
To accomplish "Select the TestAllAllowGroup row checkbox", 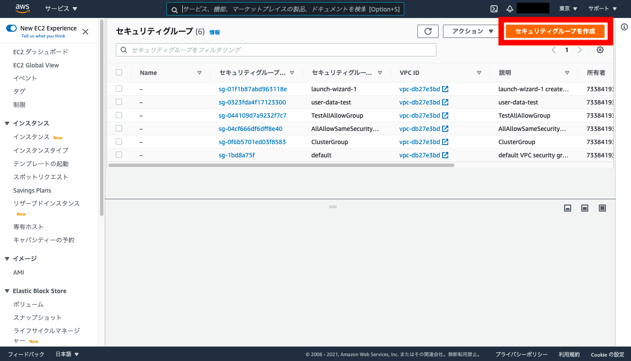I will [119, 115].
